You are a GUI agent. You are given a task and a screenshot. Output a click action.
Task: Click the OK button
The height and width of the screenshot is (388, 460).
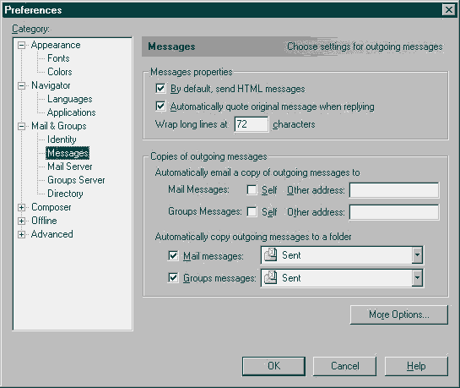tap(273, 366)
